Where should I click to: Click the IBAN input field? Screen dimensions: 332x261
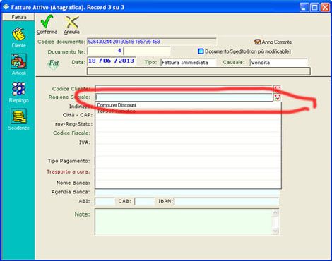tap(227, 201)
